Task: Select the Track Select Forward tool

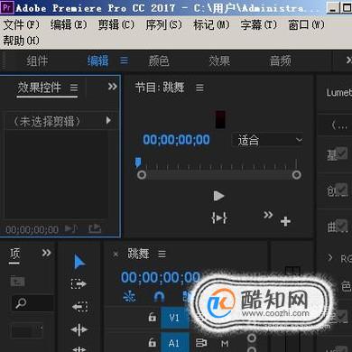Action: coord(79,283)
